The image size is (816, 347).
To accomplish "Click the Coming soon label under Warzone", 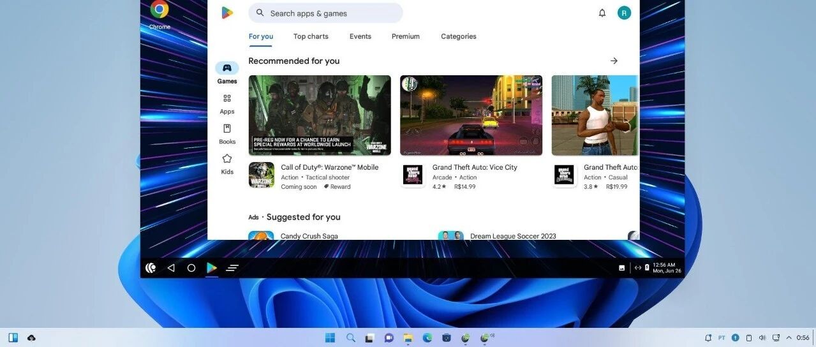I will click(x=299, y=187).
